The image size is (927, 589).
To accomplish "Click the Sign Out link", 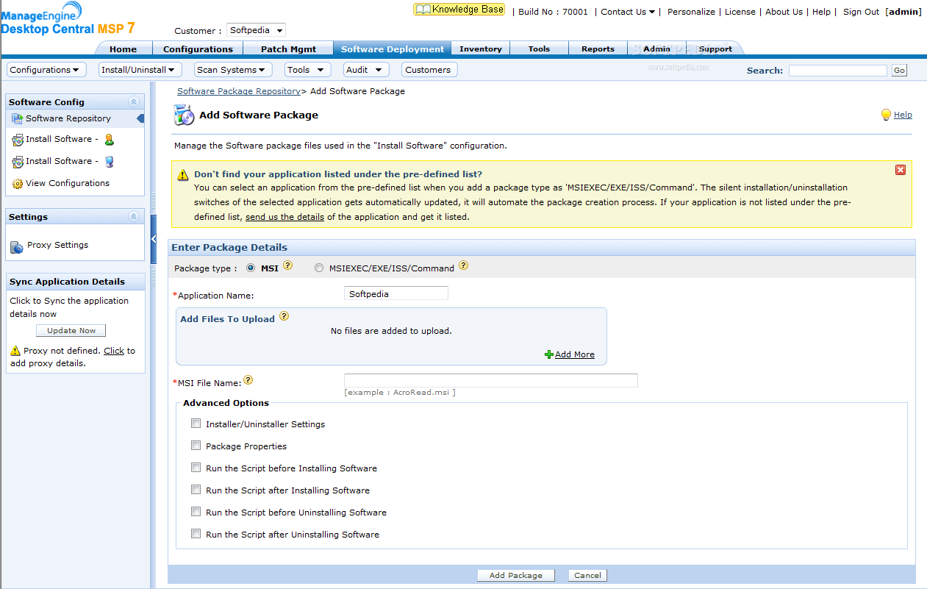I will pos(861,12).
